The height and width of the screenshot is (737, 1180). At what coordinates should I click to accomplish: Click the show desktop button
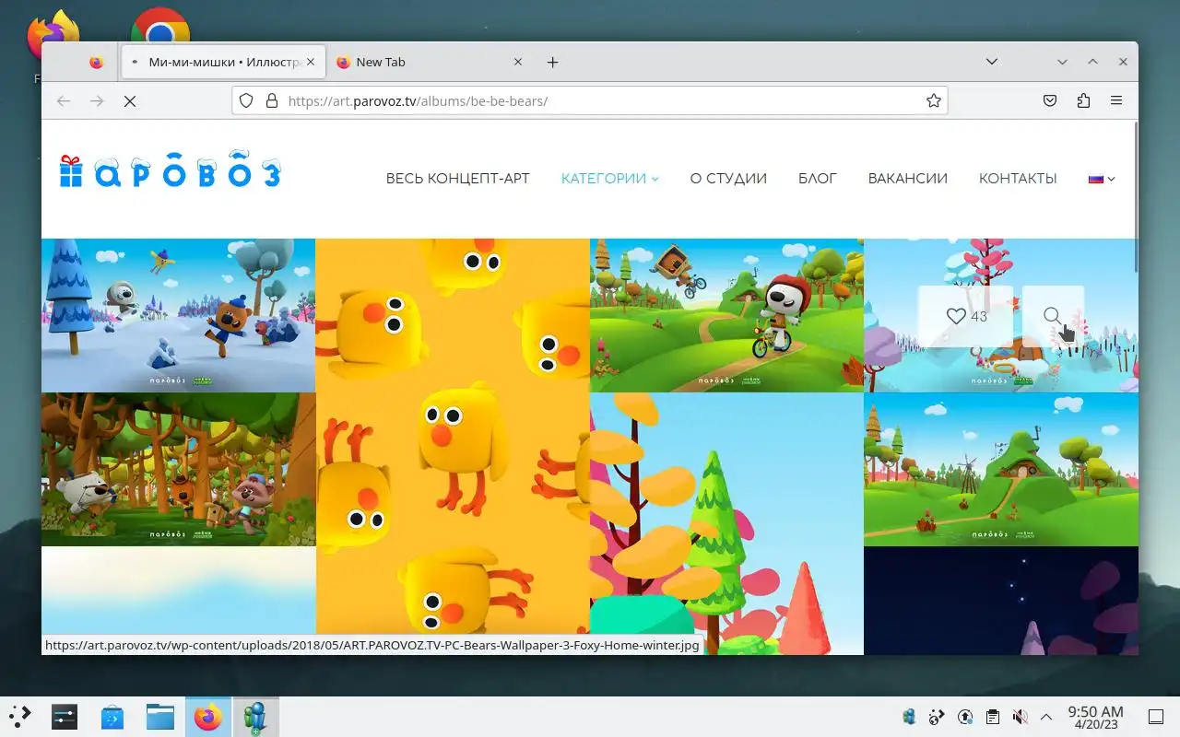(x=1156, y=716)
